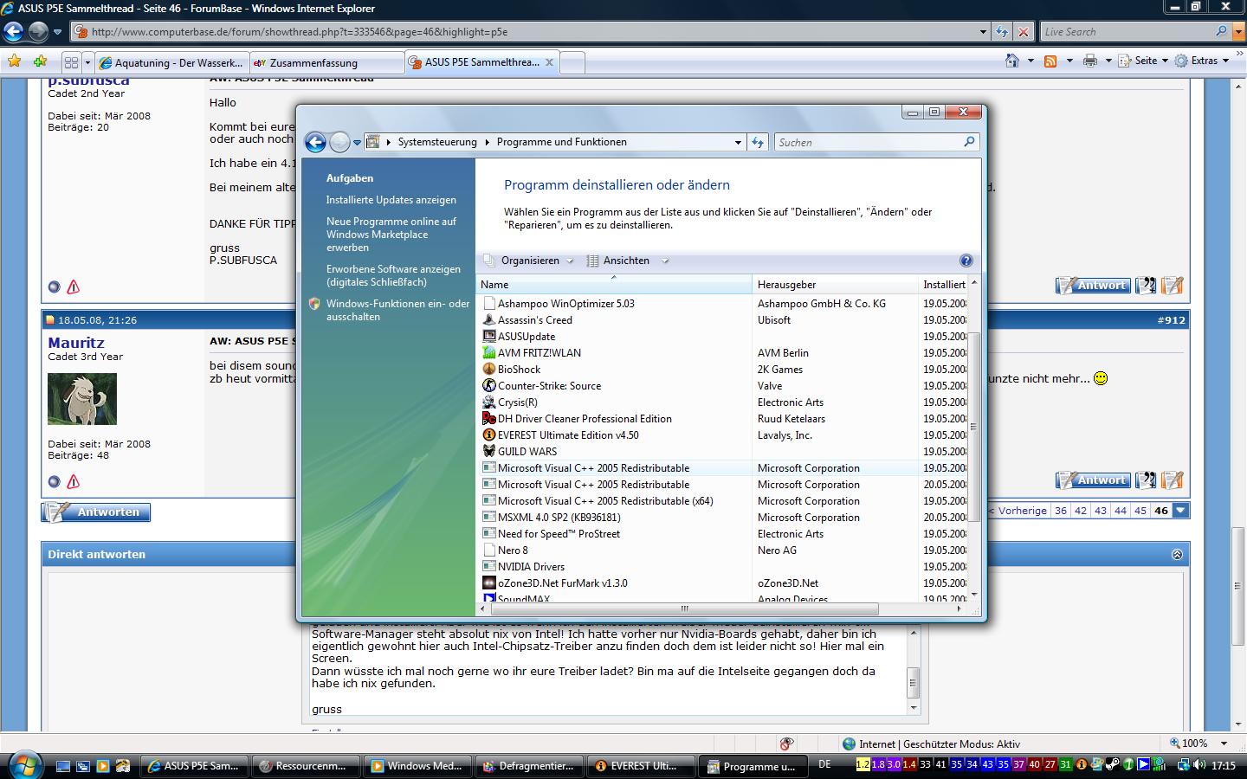Click Systemsteuerung in the breadcrumb path

[x=437, y=142]
